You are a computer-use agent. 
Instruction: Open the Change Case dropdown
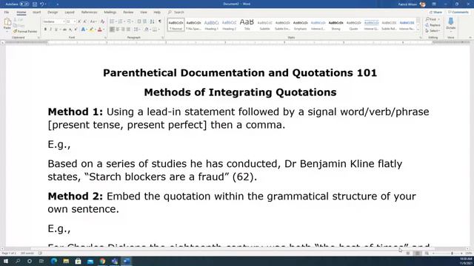(x=93, y=21)
